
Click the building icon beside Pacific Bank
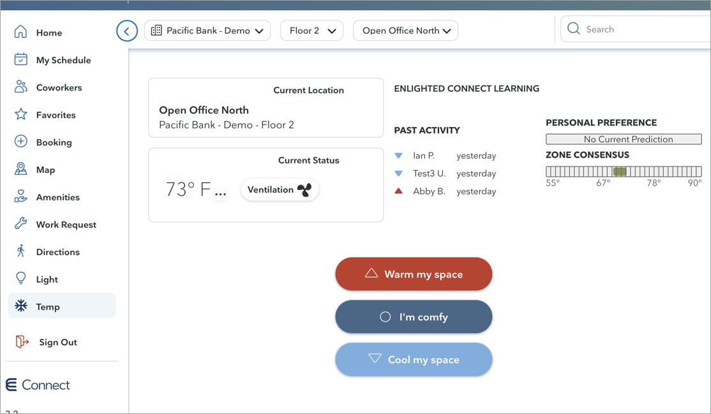point(156,31)
